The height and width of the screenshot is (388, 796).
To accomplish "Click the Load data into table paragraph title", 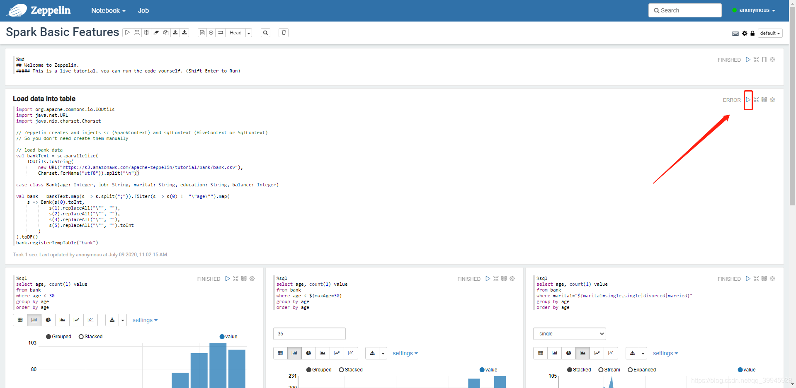I will pos(44,99).
